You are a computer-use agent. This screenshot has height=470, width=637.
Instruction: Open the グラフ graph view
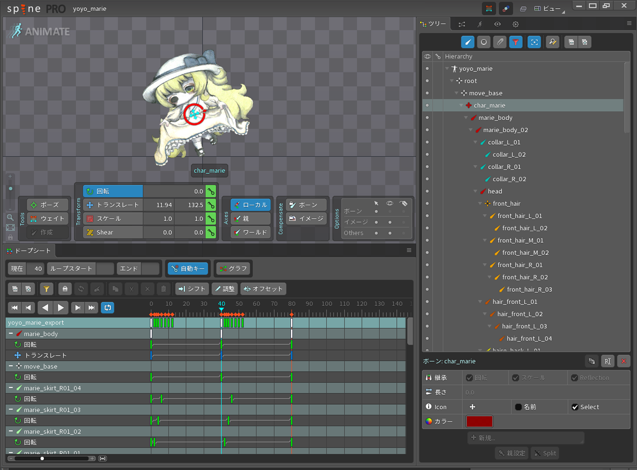click(233, 268)
